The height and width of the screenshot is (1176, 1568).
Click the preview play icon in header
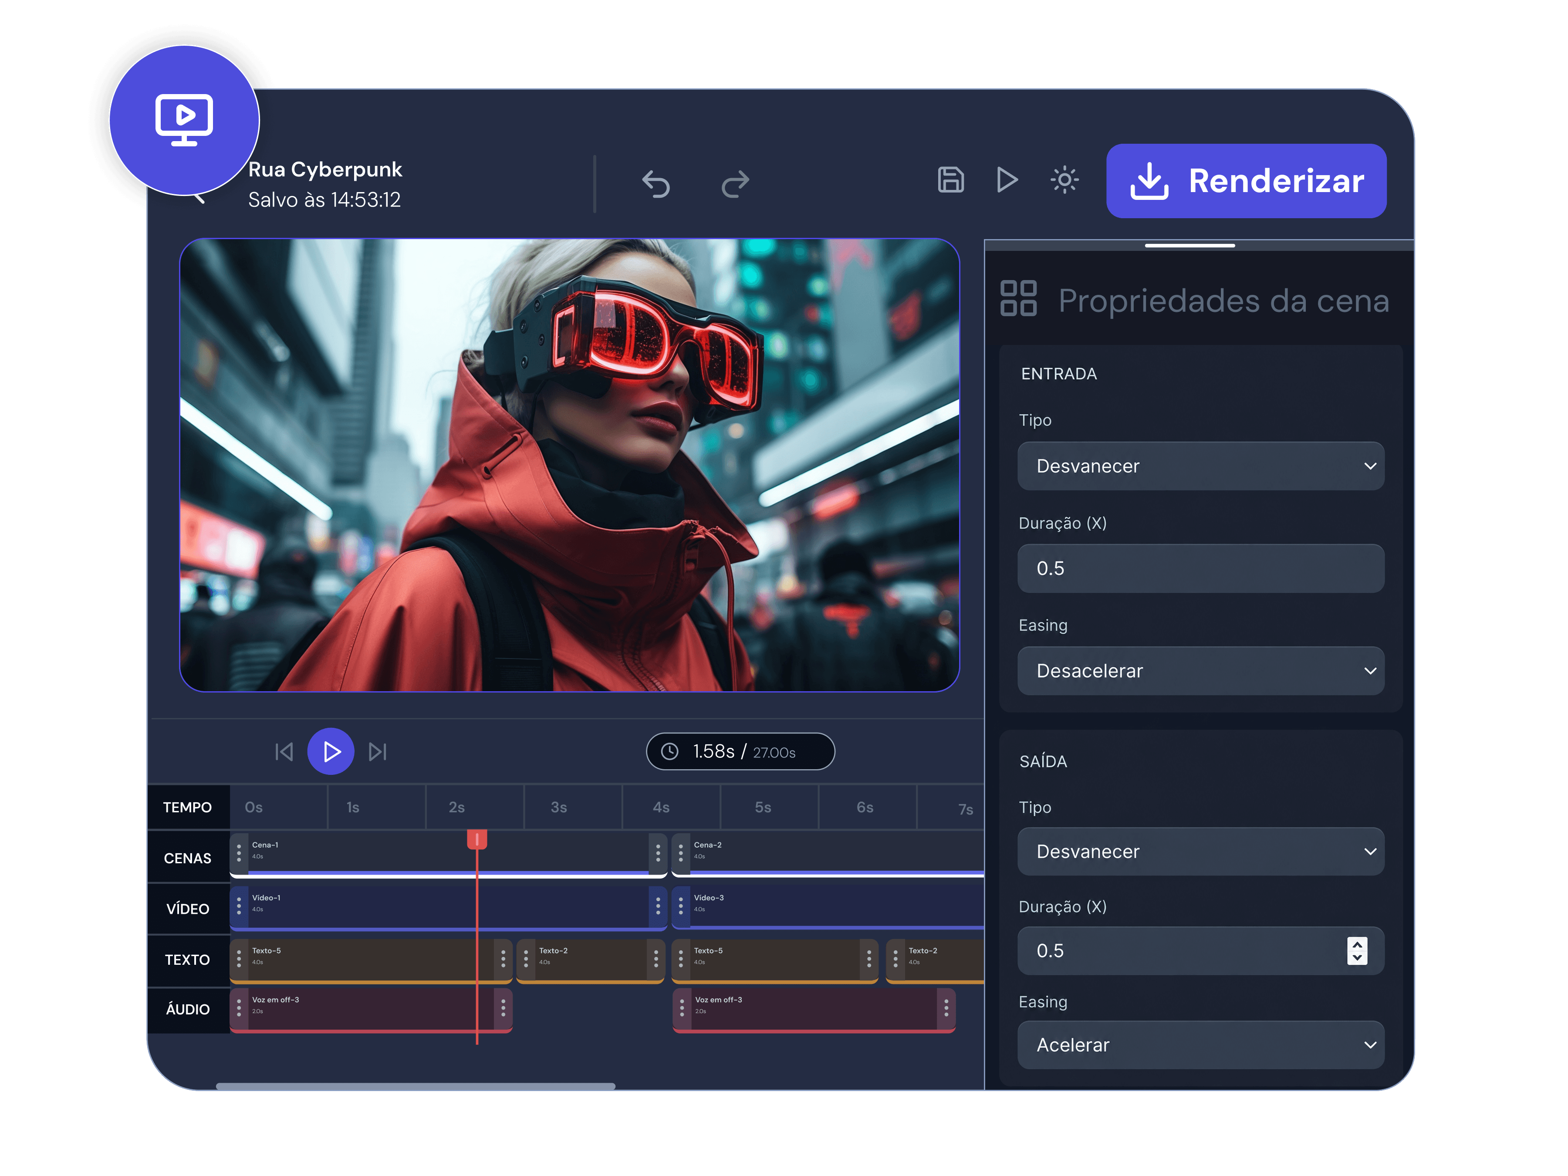pyautogui.click(x=1007, y=180)
